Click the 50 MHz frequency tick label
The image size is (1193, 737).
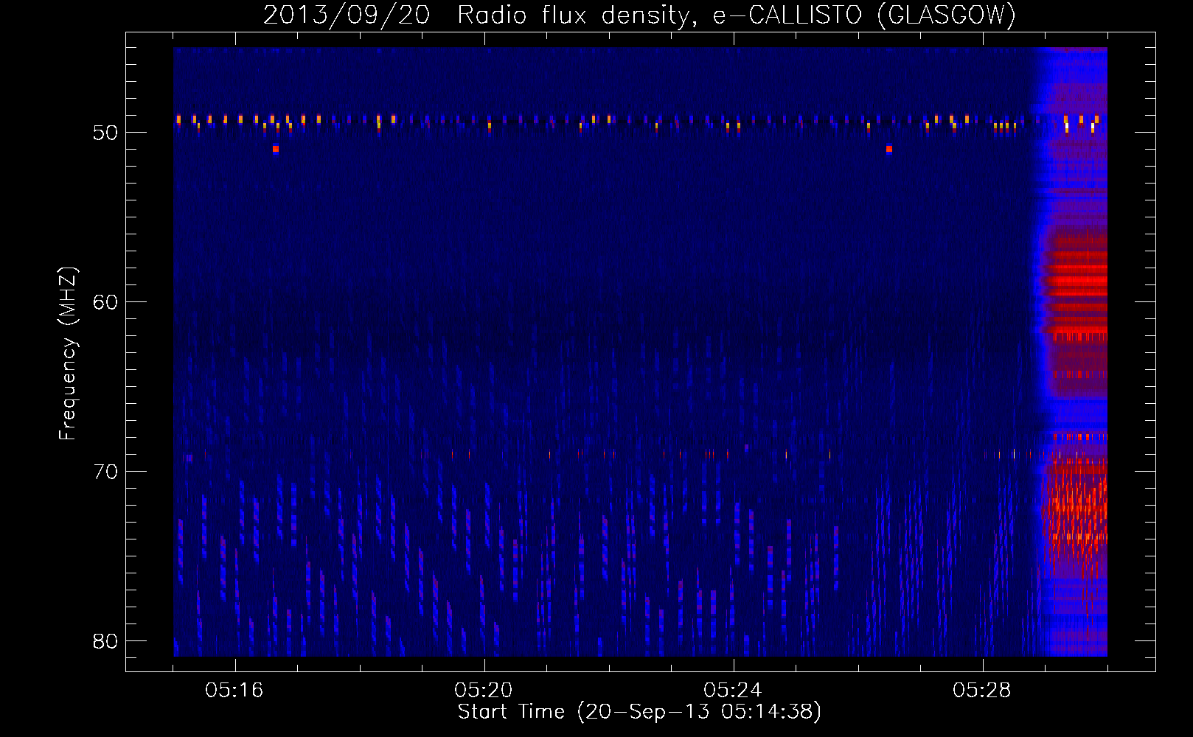click(105, 133)
